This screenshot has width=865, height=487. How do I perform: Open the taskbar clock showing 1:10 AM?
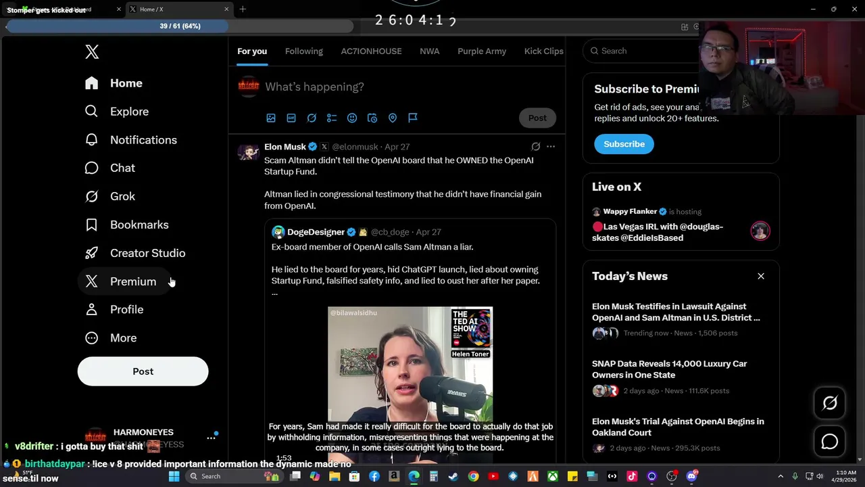pyautogui.click(x=845, y=476)
